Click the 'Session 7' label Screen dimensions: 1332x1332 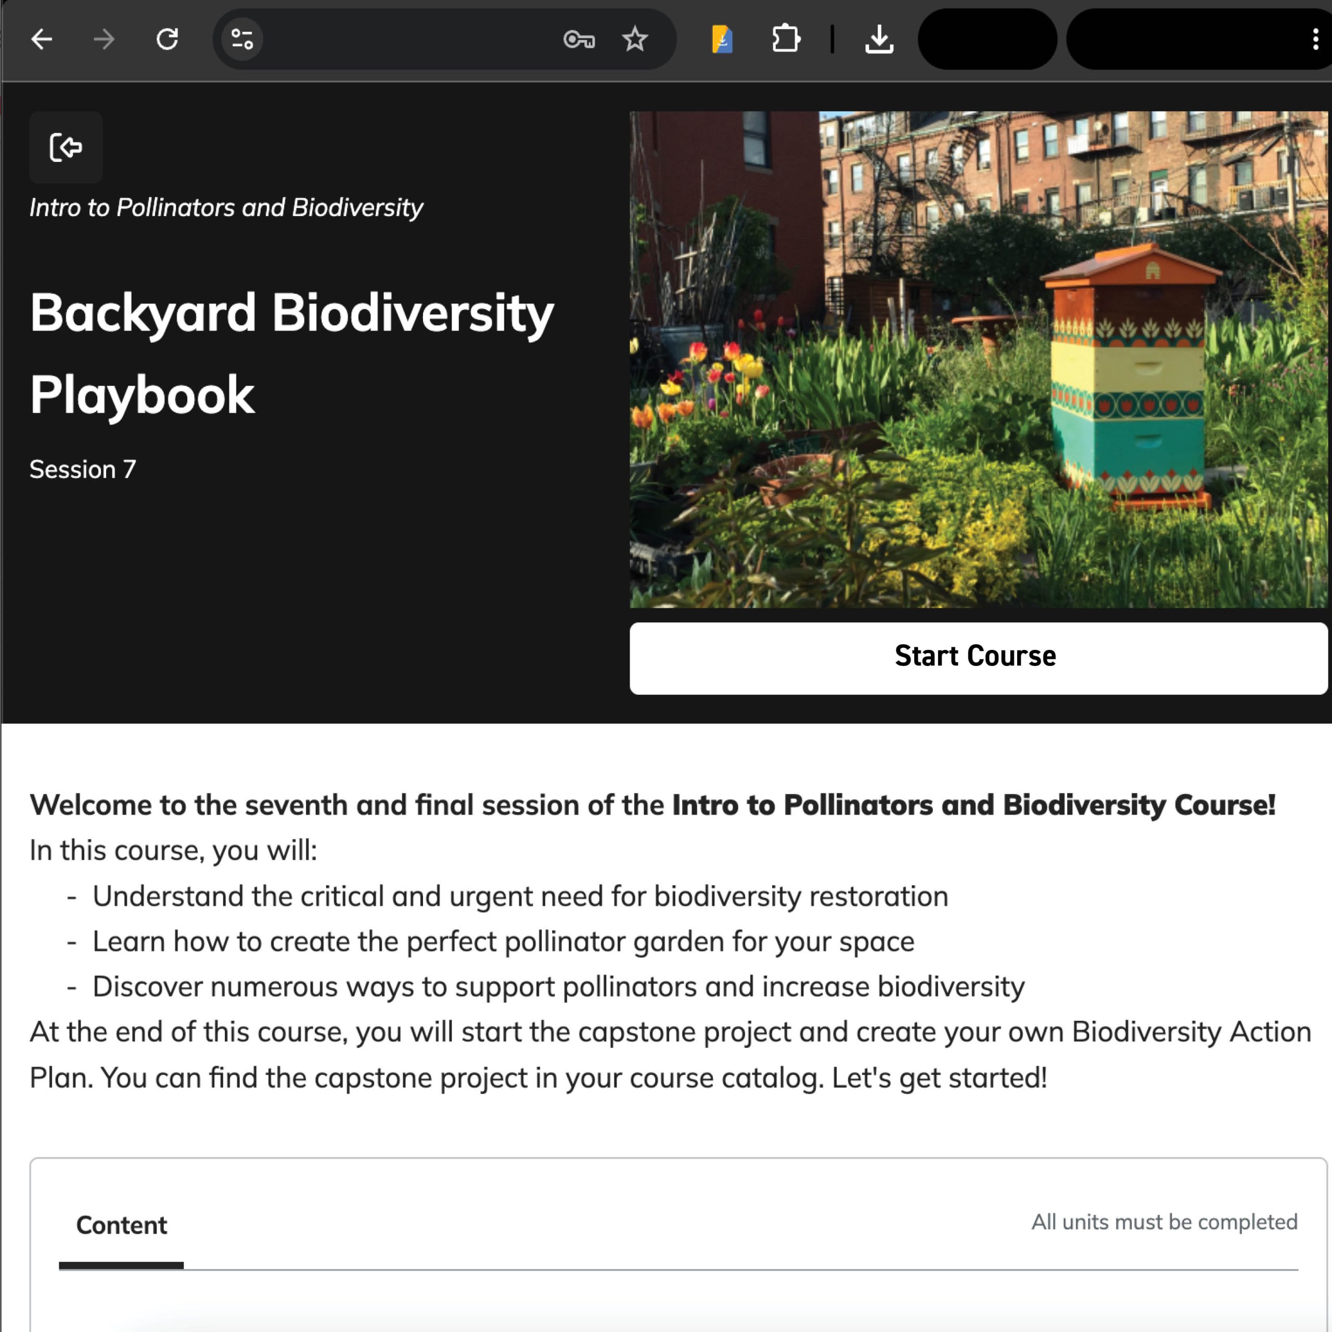click(83, 469)
